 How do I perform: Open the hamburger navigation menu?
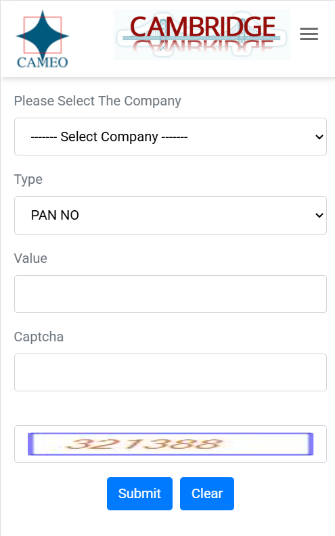click(x=309, y=34)
